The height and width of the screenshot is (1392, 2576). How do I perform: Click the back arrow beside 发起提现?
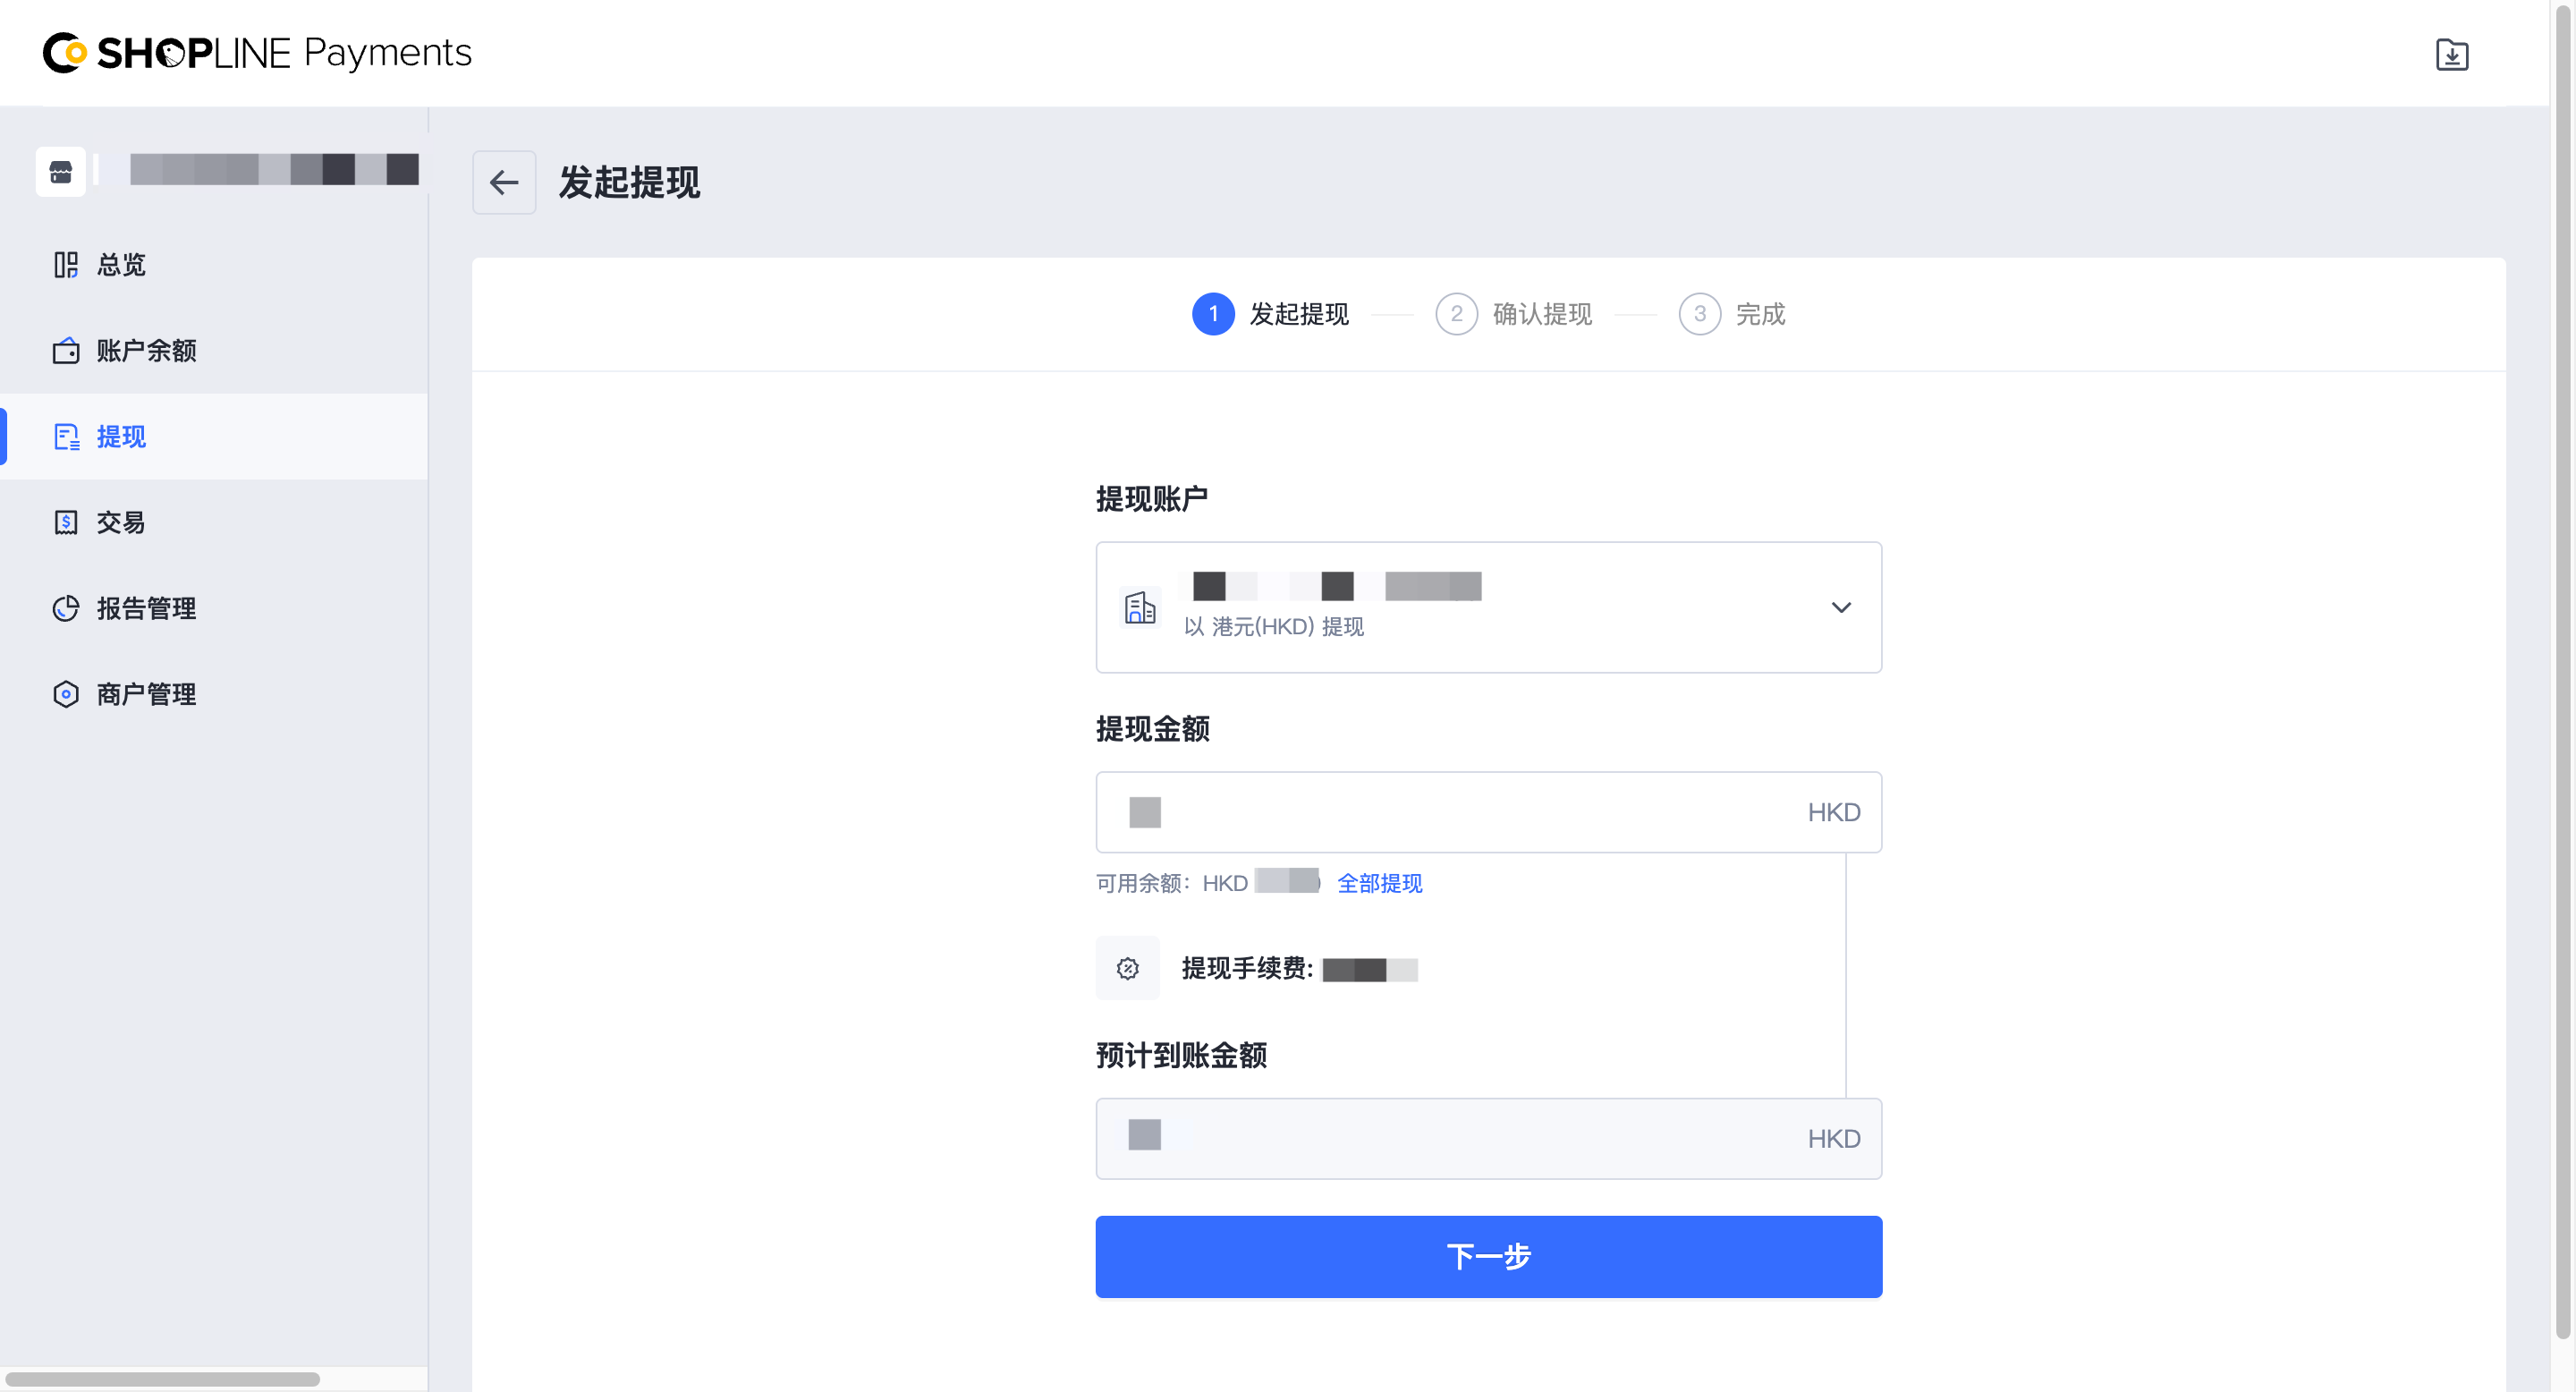tap(504, 182)
